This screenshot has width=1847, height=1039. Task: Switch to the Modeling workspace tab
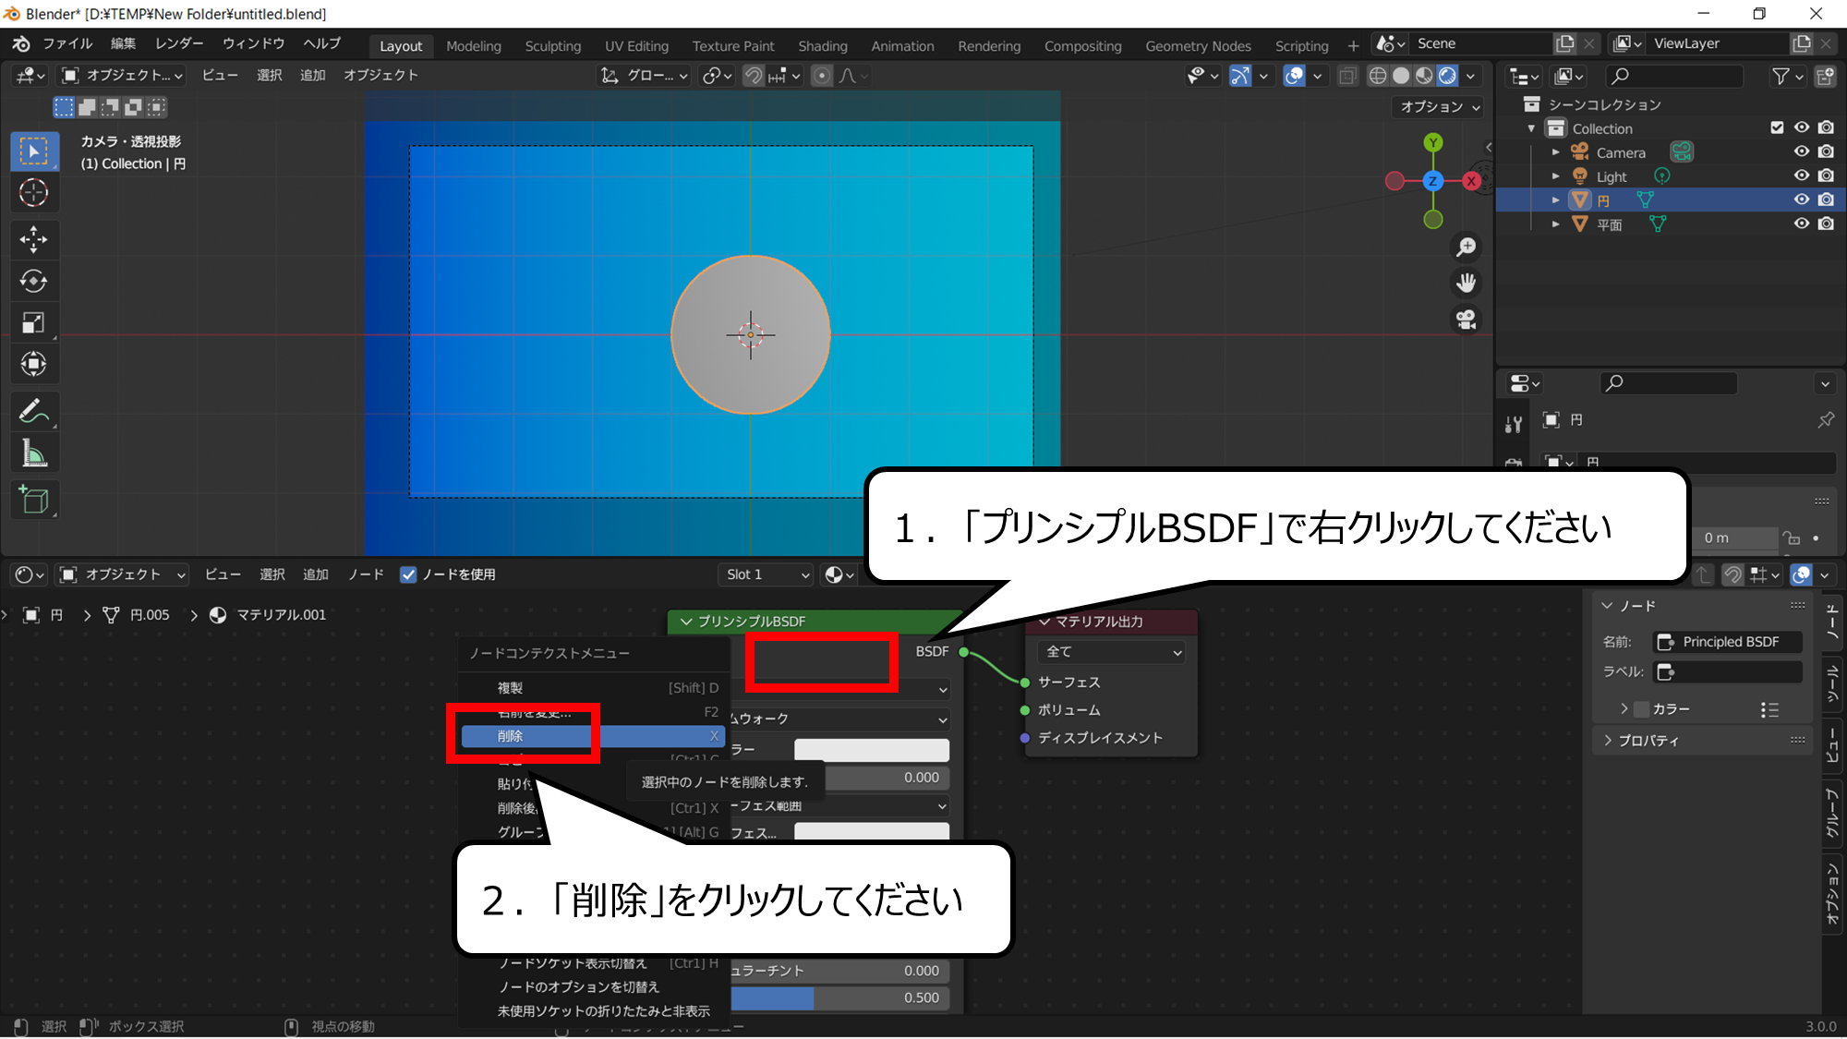[473, 46]
